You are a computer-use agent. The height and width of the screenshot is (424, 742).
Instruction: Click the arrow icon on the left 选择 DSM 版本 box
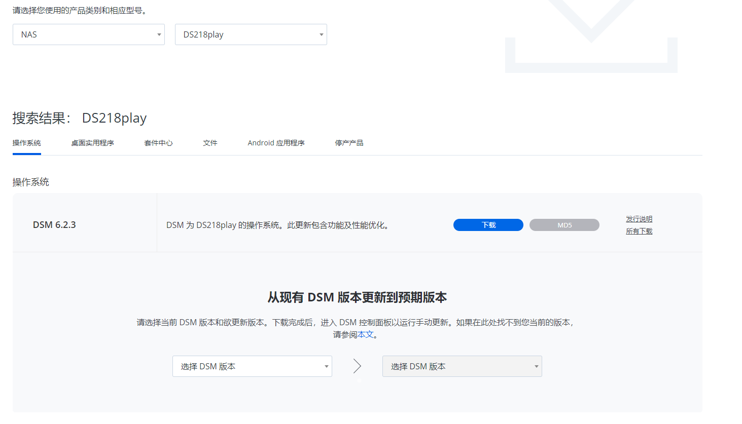click(326, 366)
